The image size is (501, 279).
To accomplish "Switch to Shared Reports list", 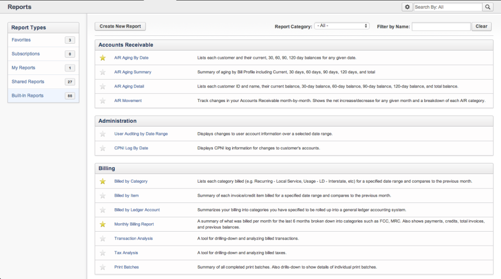I will (x=28, y=82).
